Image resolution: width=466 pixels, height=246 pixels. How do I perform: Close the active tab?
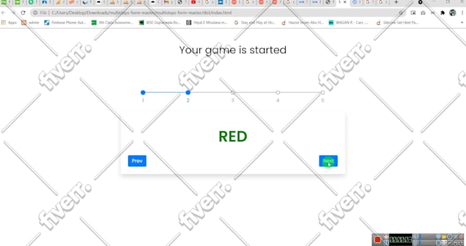345,2
